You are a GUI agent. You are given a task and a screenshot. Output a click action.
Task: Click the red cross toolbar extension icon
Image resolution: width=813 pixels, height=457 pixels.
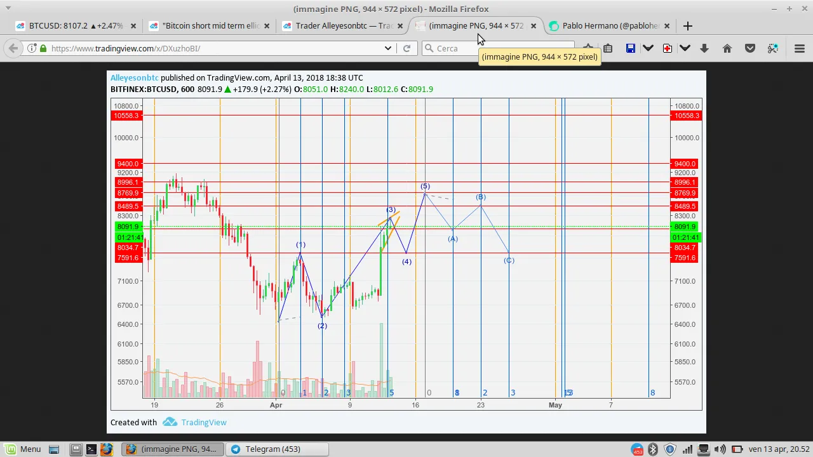pos(668,48)
